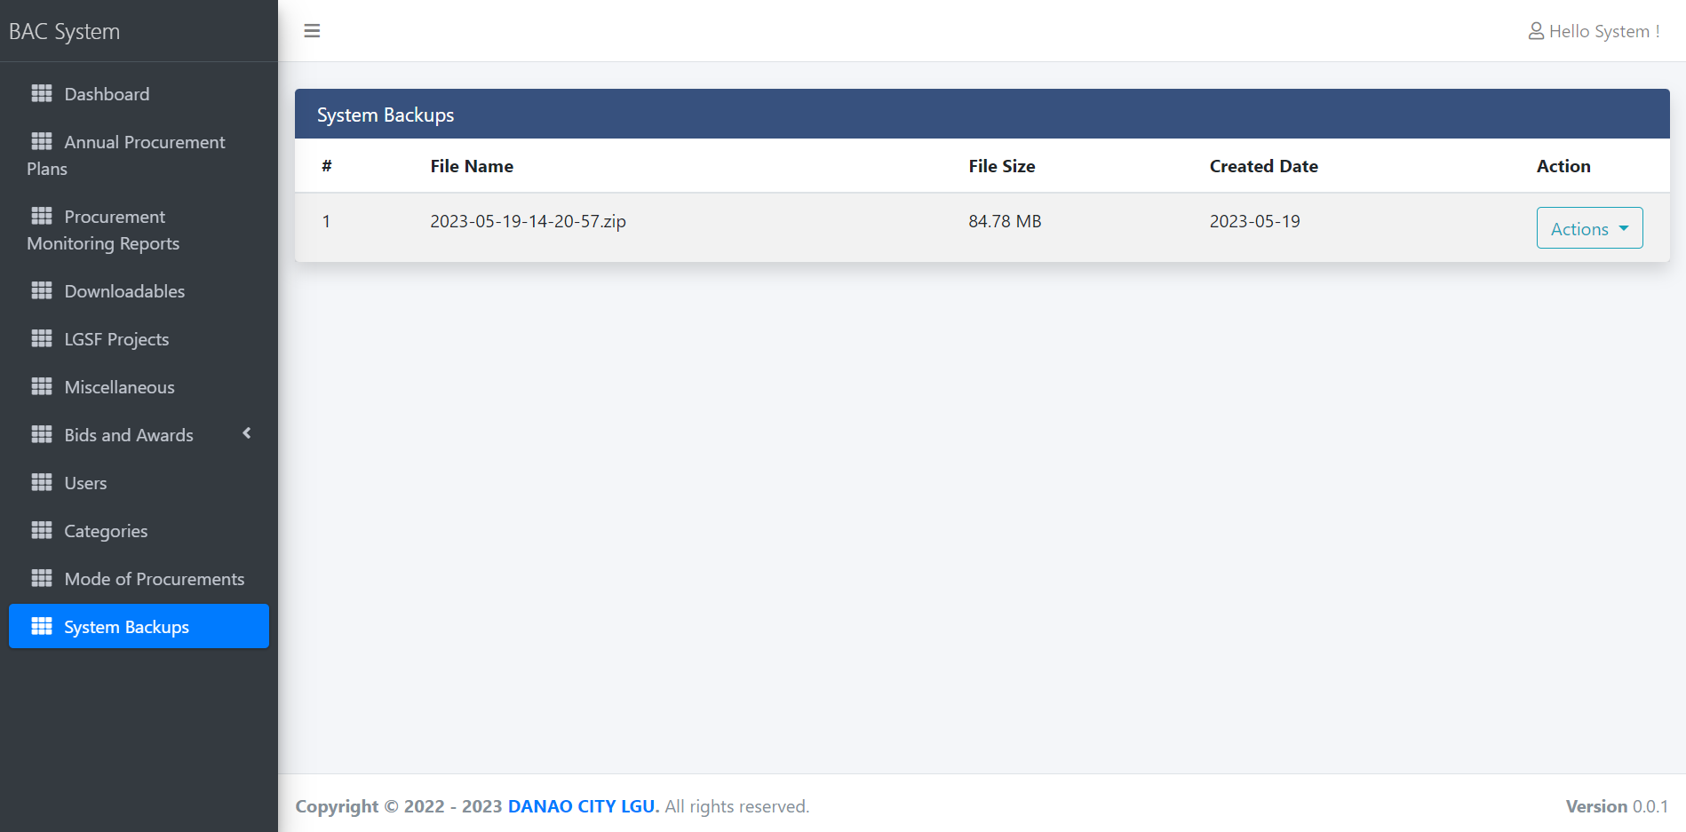Select LGSF Projects in the sidebar
The width and height of the screenshot is (1686, 832).
coord(139,338)
